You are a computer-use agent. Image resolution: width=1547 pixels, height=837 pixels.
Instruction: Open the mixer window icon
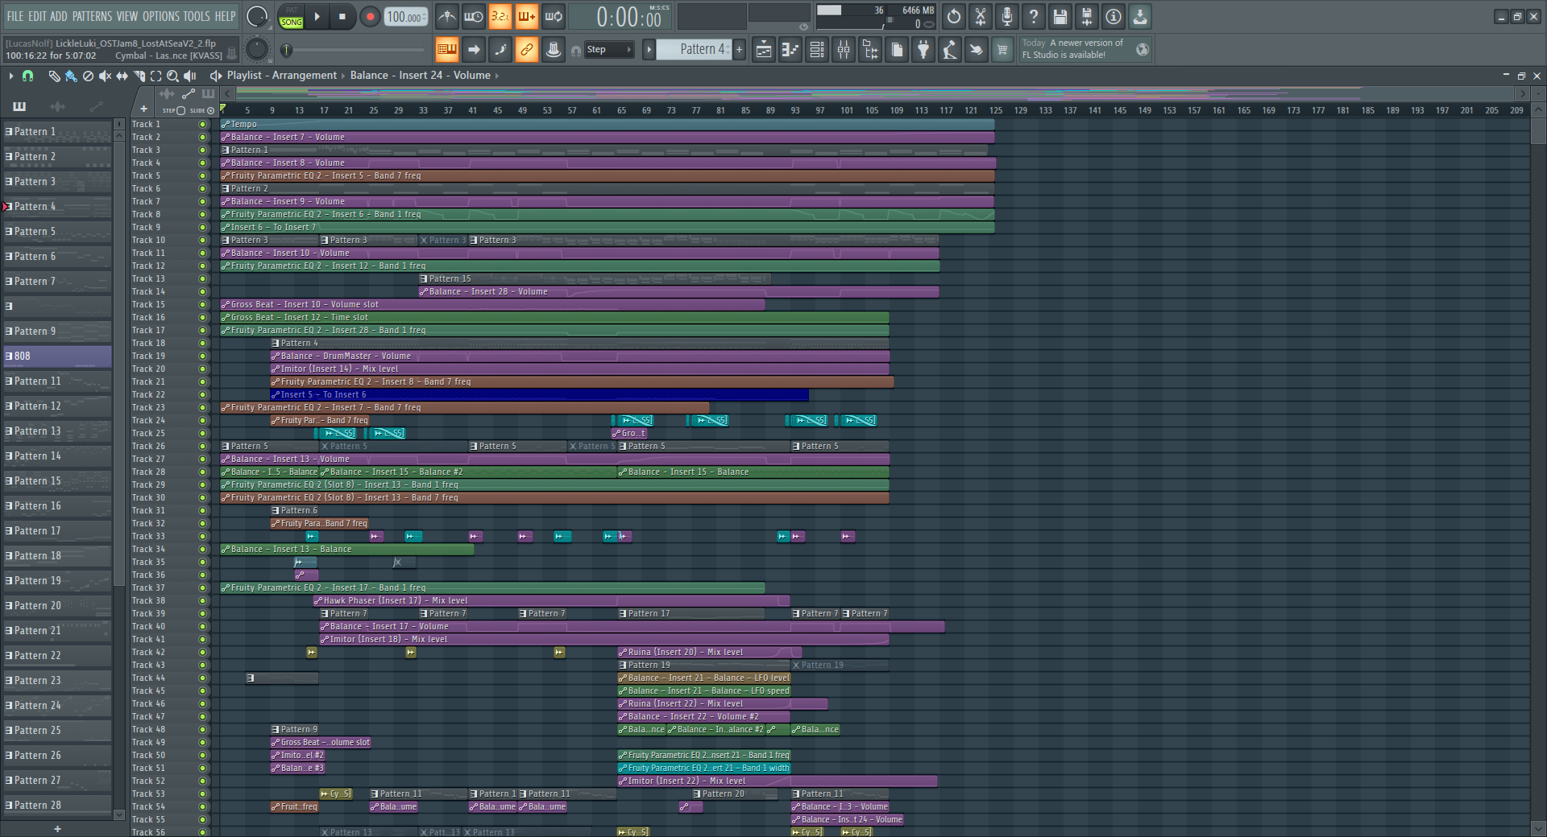(x=844, y=50)
